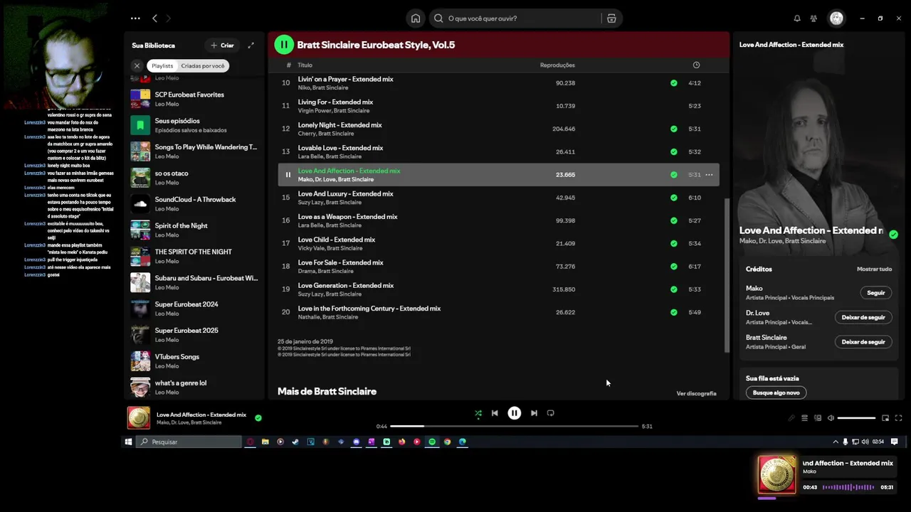Open the Friend Activity icon

tap(813, 18)
